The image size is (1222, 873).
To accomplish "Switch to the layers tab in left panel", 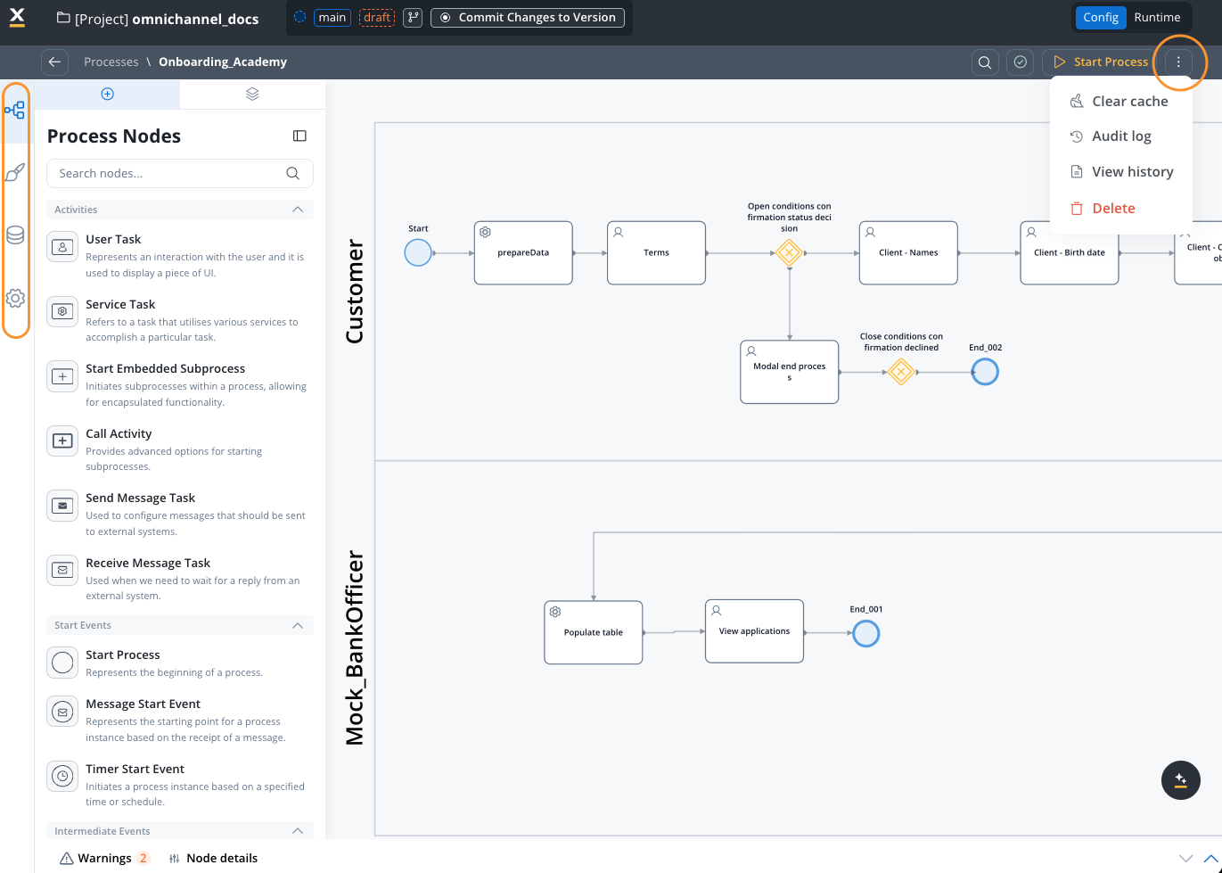I will [x=251, y=93].
